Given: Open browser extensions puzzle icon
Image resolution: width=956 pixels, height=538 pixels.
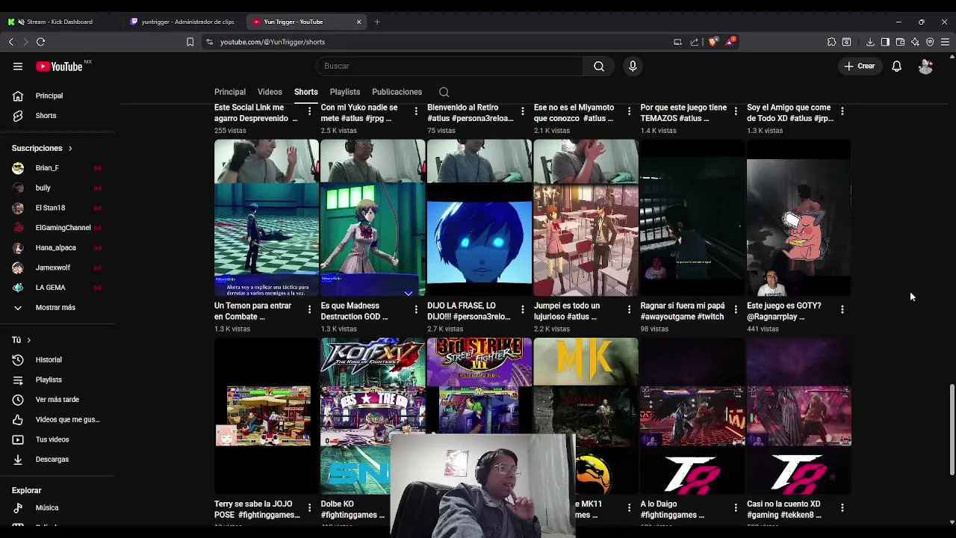Looking at the screenshot, I should click(831, 42).
